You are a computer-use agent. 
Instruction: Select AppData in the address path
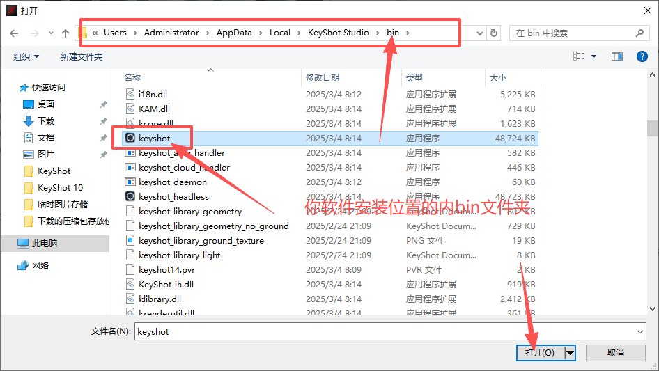(234, 32)
